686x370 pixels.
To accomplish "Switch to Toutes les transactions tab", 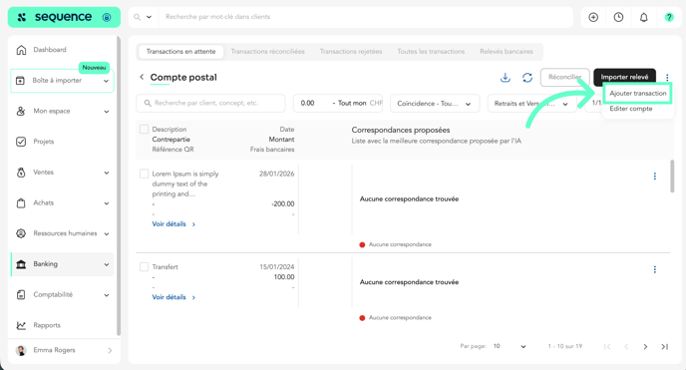I will (x=431, y=51).
